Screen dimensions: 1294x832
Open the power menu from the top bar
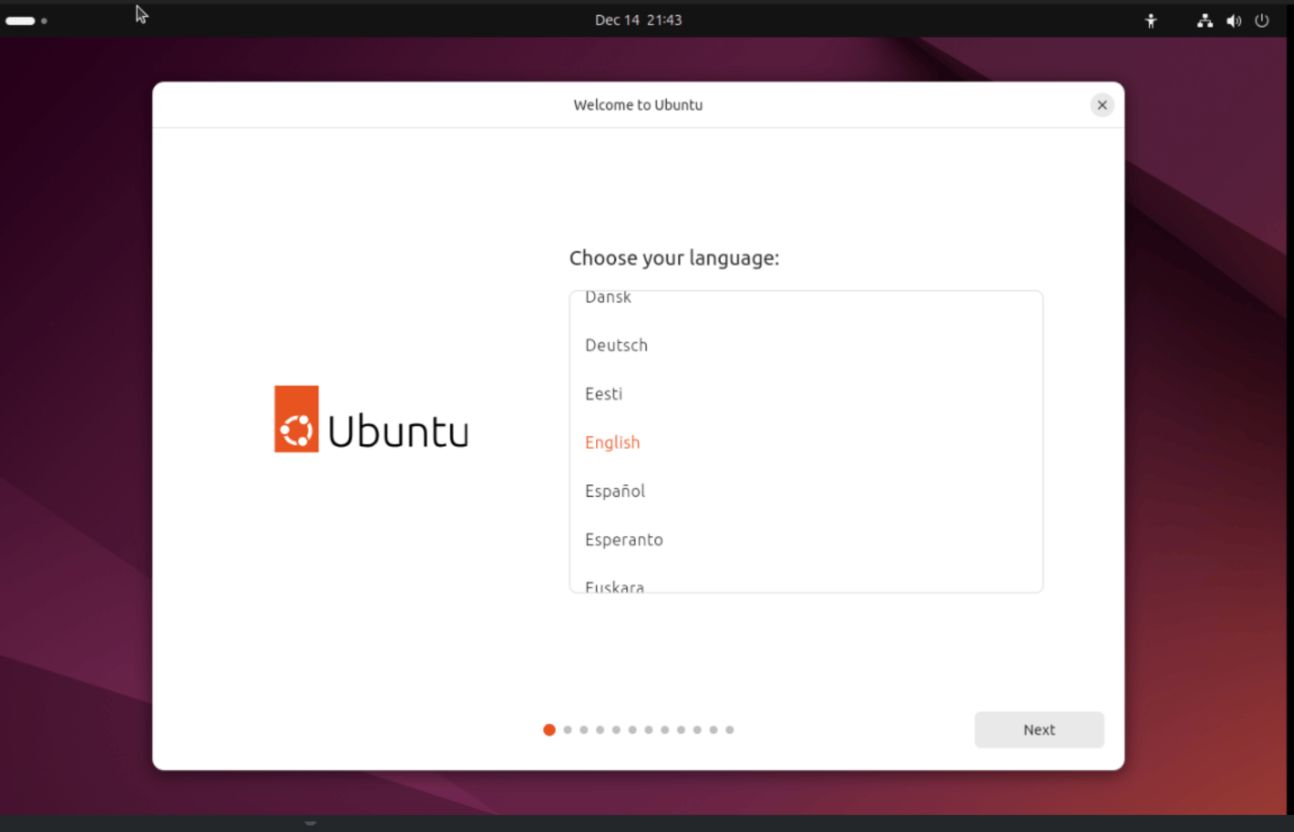tap(1262, 20)
